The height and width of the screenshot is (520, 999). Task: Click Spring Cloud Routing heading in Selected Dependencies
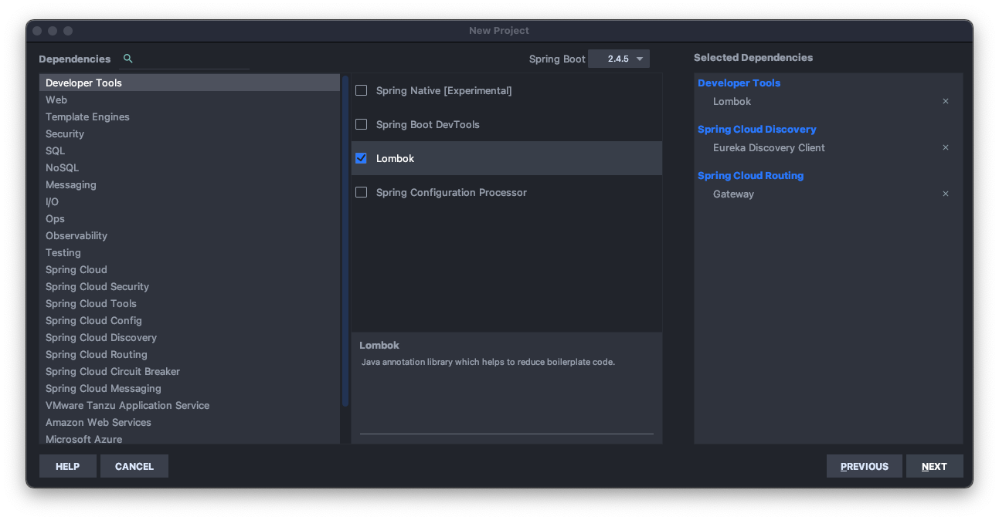pyautogui.click(x=750, y=175)
